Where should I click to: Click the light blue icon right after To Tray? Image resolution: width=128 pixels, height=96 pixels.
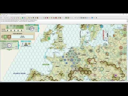[43, 18]
